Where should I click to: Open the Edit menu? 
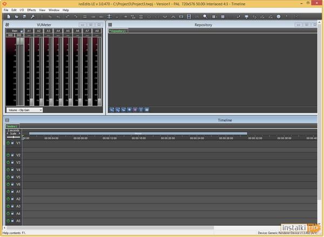(14, 10)
